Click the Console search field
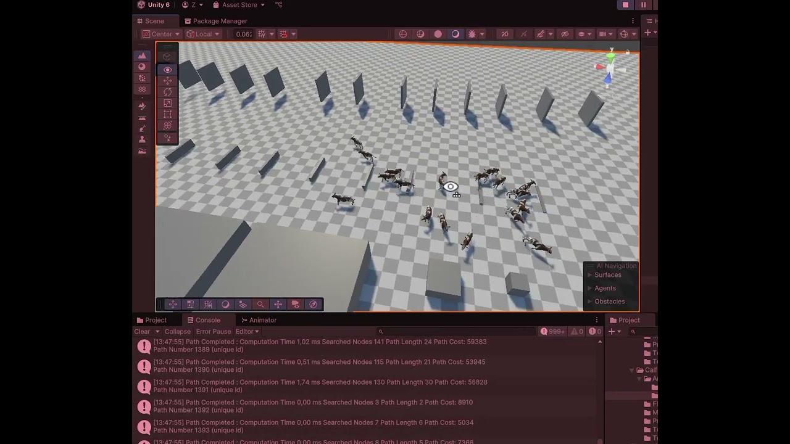Image resolution: width=790 pixels, height=444 pixels. pyautogui.click(x=457, y=332)
